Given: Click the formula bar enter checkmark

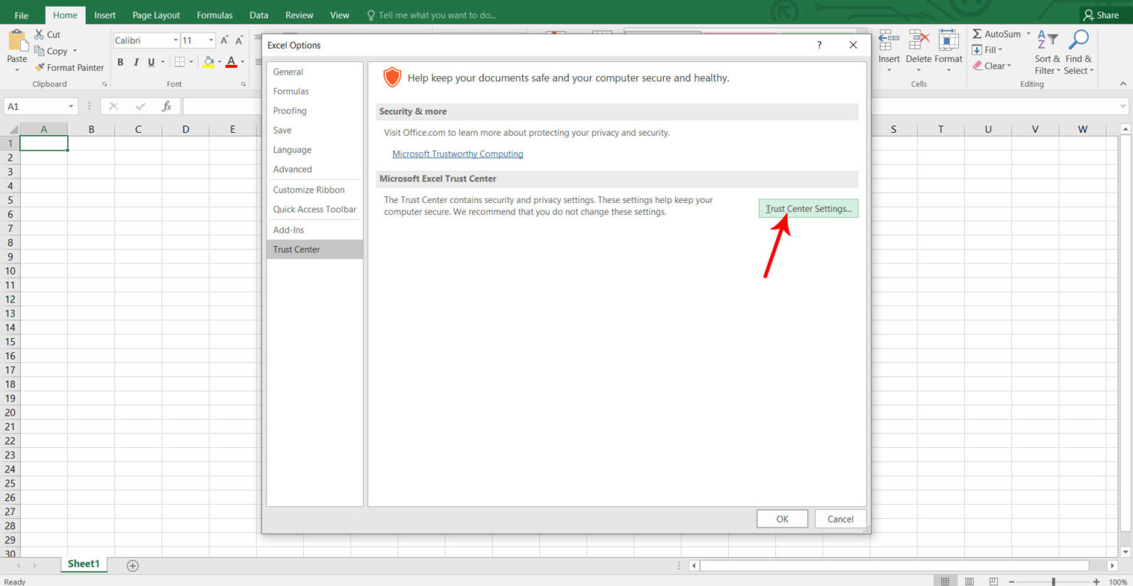Looking at the screenshot, I should (x=140, y=106).
